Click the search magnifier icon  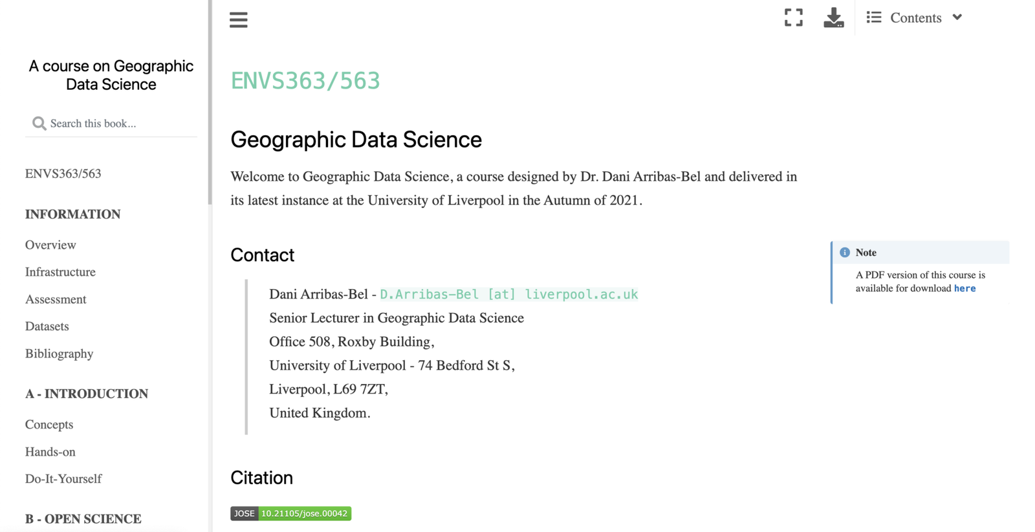(39, 123)
